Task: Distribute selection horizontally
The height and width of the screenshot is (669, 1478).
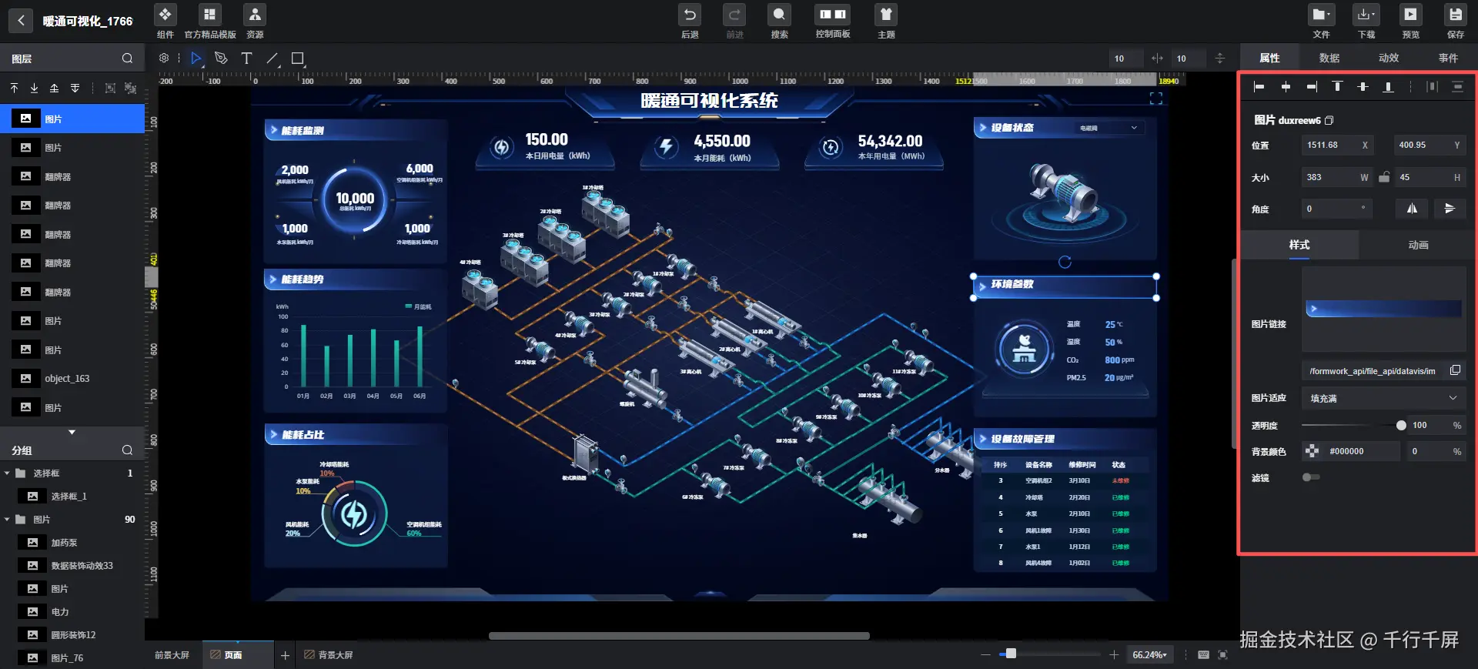Action: [1432, 87]
